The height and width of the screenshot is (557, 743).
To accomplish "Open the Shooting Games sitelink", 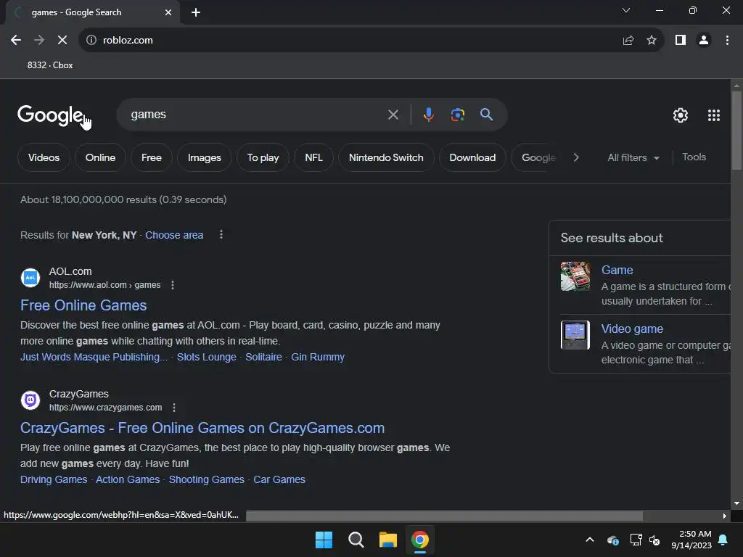I will (x=207, y=480).
